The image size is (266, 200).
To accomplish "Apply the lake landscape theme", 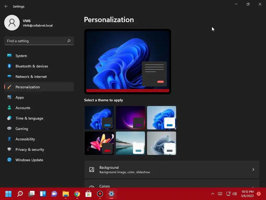I will click(x=130, y=143).
